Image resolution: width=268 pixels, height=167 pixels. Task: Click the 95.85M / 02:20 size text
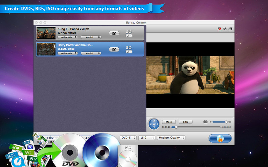(x=66, y=49)
